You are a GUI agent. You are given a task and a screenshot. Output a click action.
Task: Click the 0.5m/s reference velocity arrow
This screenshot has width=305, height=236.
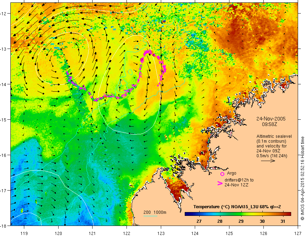(268, 161)
